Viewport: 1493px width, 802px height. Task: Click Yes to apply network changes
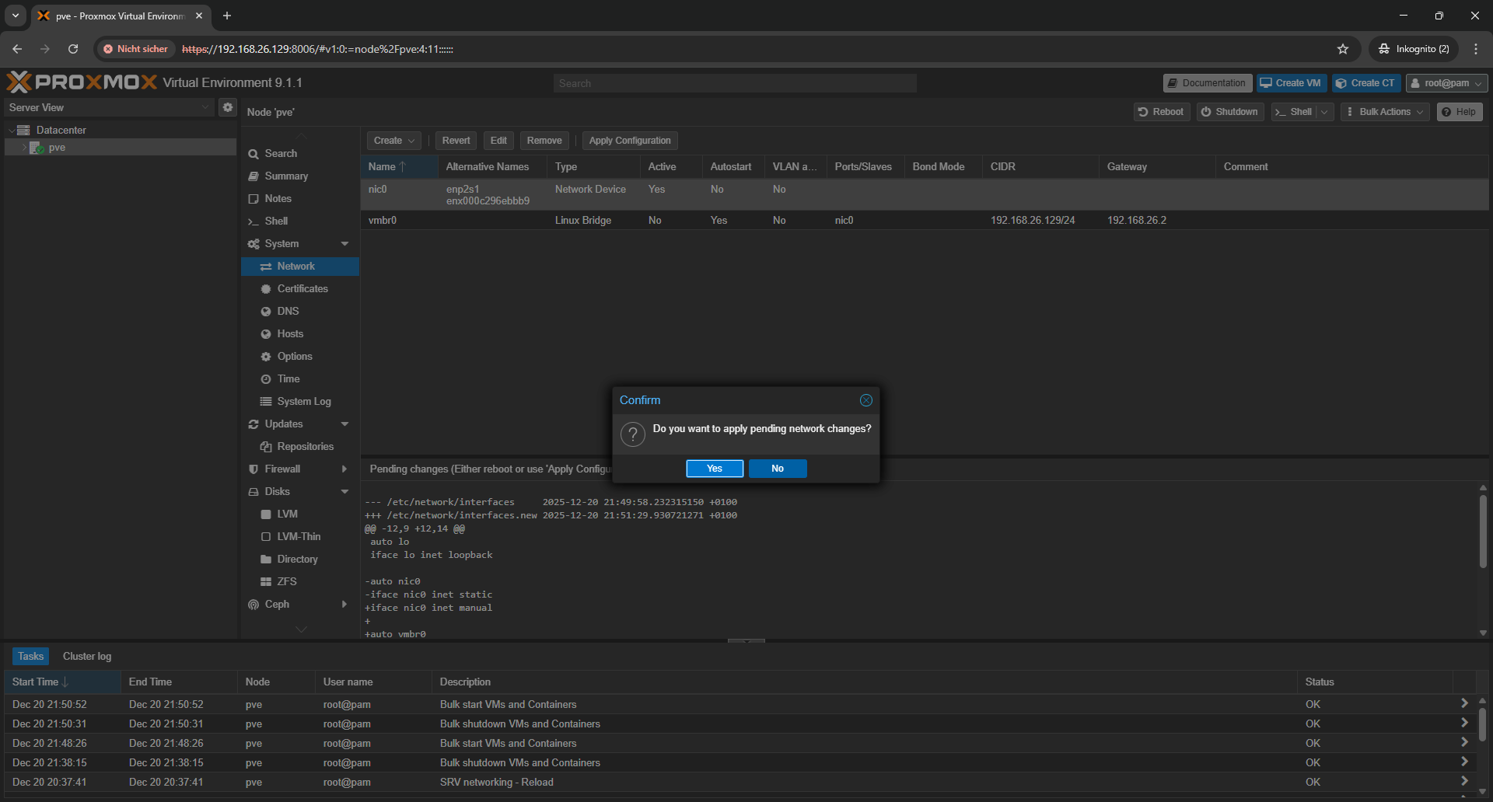point(714,469)
